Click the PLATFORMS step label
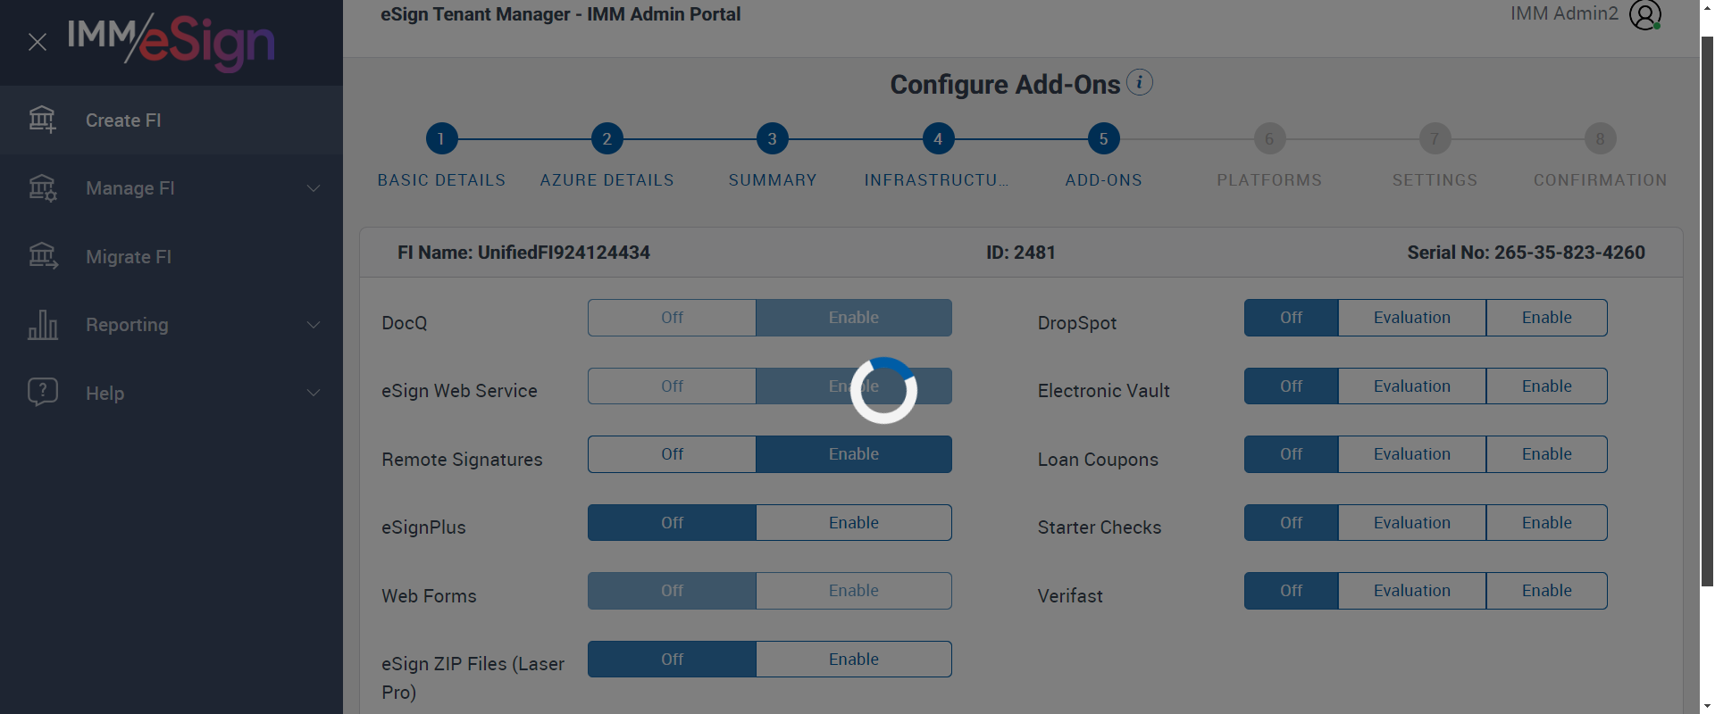Viewport: 1715px width, 714px height. click(x=1269, y=180)
